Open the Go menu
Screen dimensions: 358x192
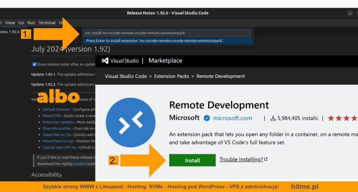point(21,23)
